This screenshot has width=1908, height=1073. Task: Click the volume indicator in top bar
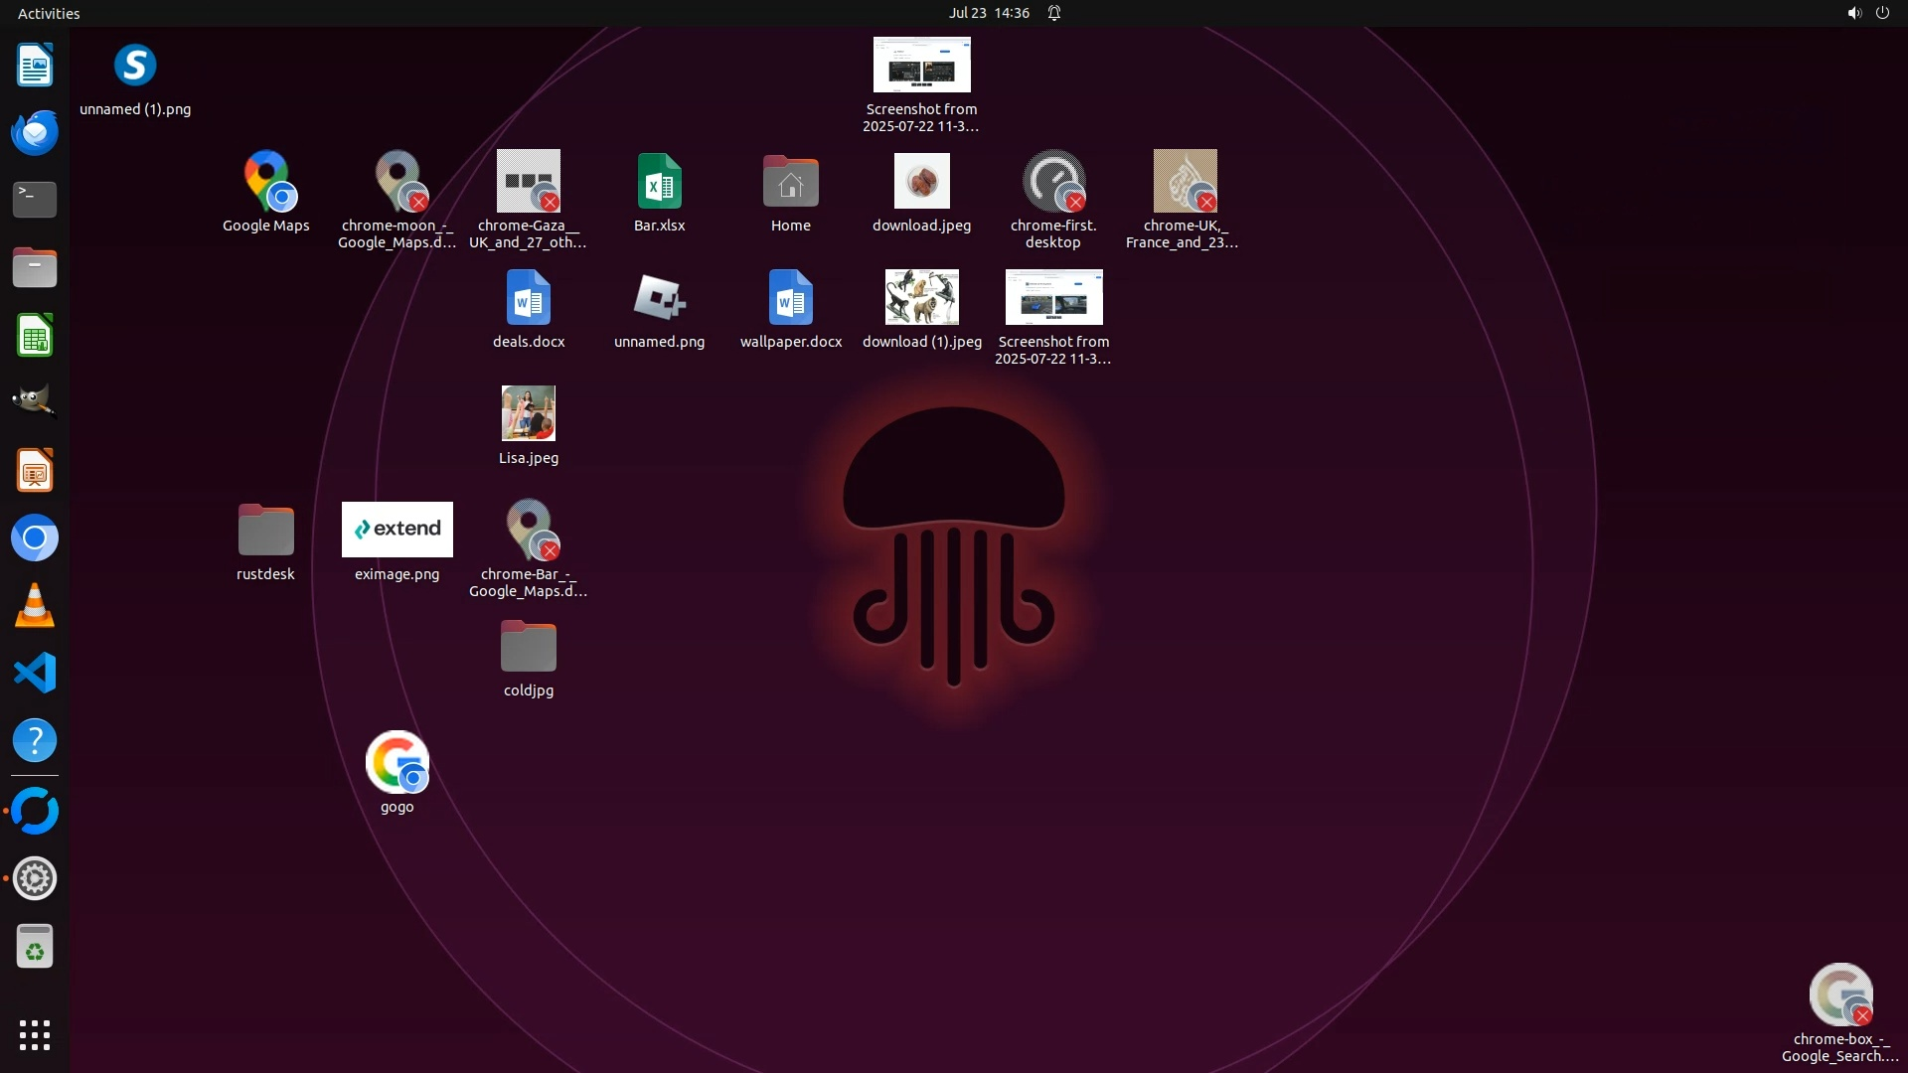click(x=1853, y=13)
